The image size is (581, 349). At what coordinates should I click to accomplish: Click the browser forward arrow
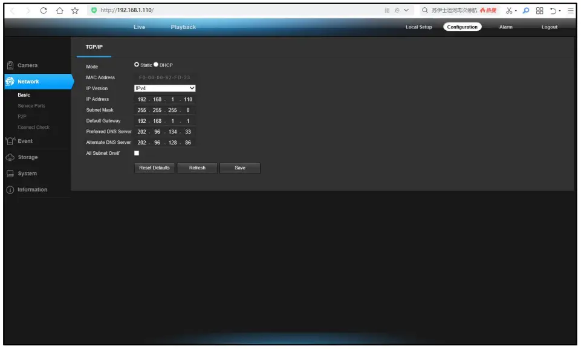click(28, 10)
